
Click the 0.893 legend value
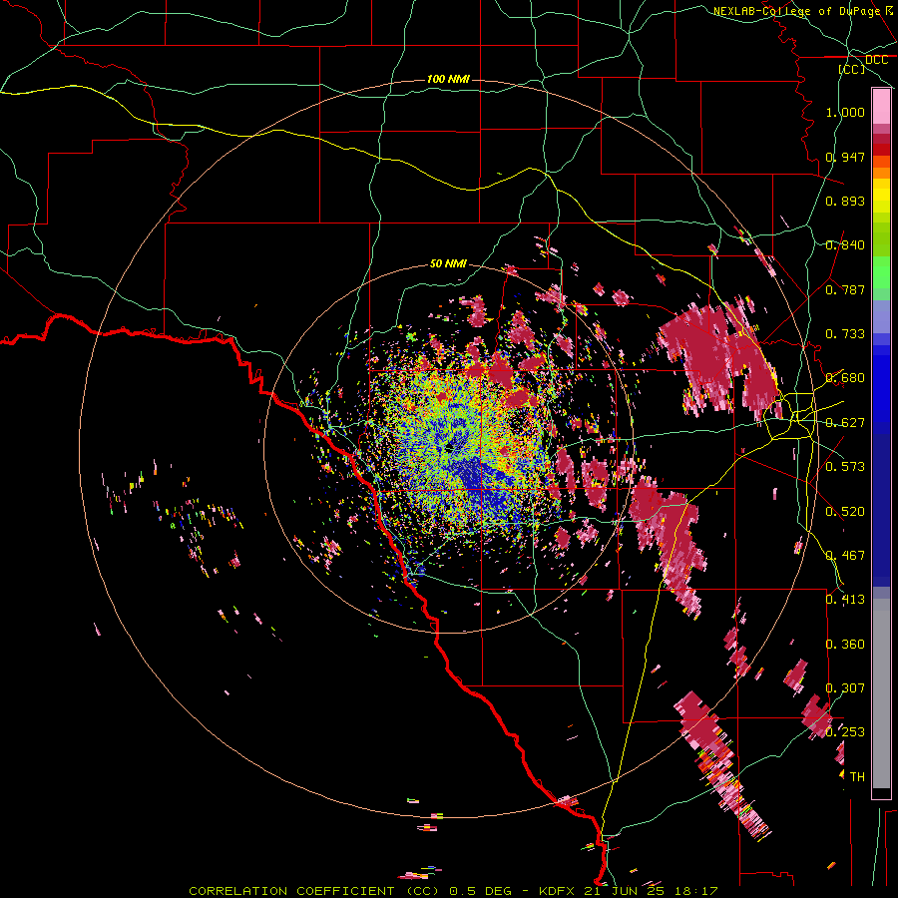[845, 201]
